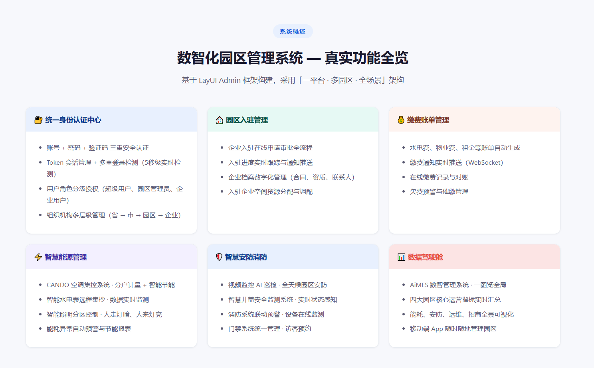Screen dimensions: 594x368
Task: Select 入驻企业空间资源分配与调配
Action: click(270, 192)
